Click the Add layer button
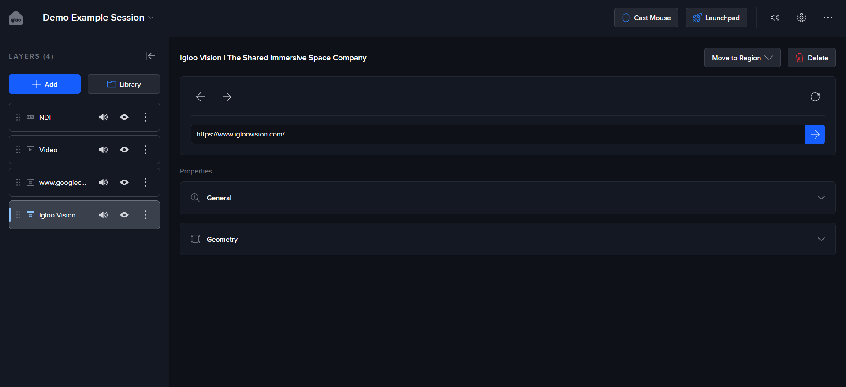The width and height of the screenshot is (846, 387). pos(45,84)
